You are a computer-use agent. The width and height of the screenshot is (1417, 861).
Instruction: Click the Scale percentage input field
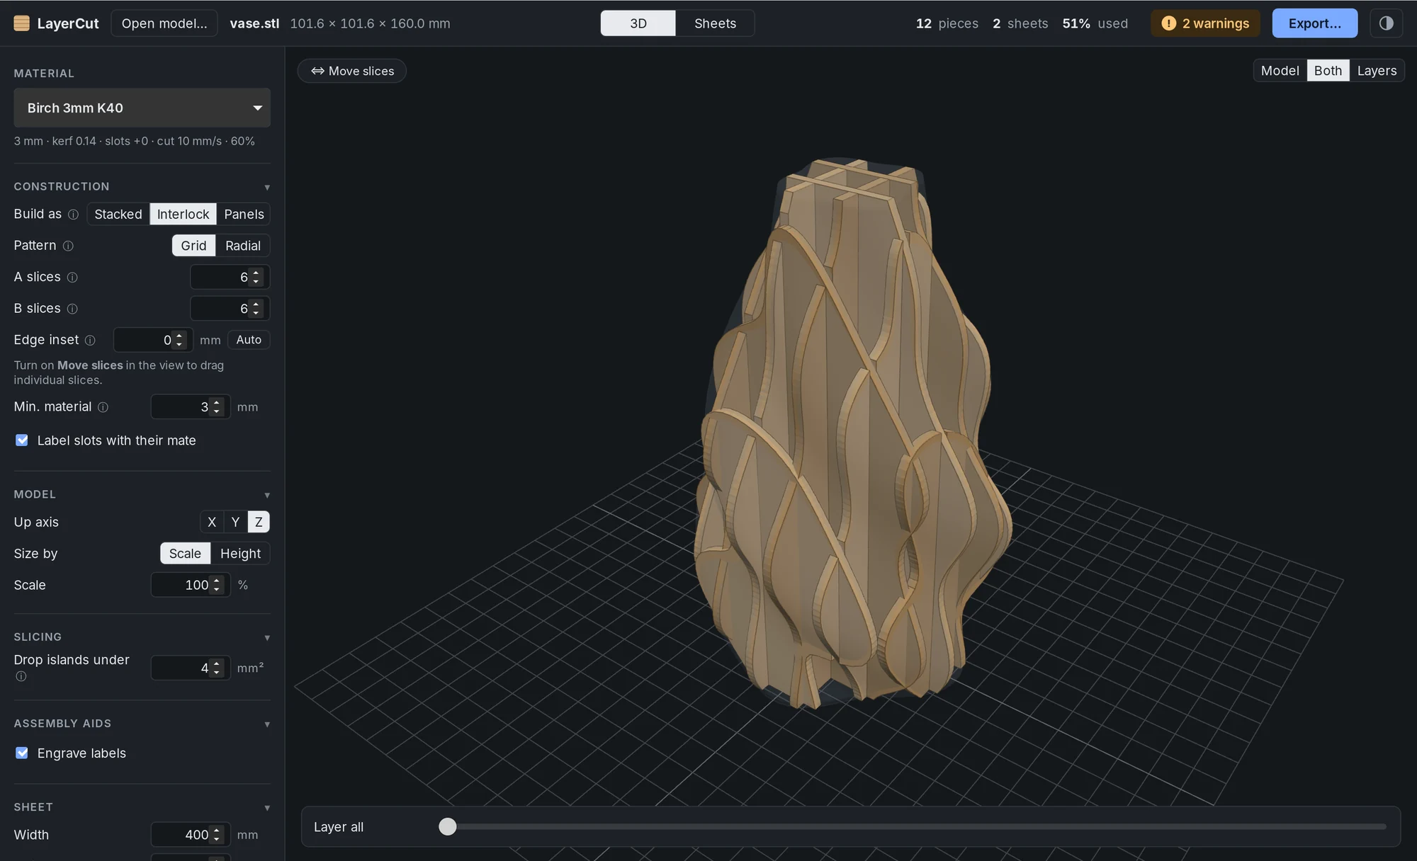pyautogui.click(x=191, y=585)
